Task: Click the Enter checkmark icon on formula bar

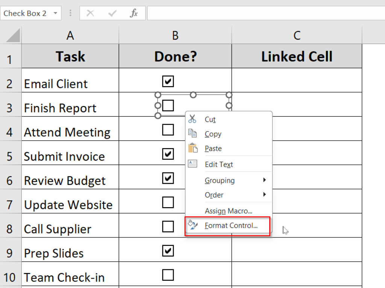Action: point(112,13)
